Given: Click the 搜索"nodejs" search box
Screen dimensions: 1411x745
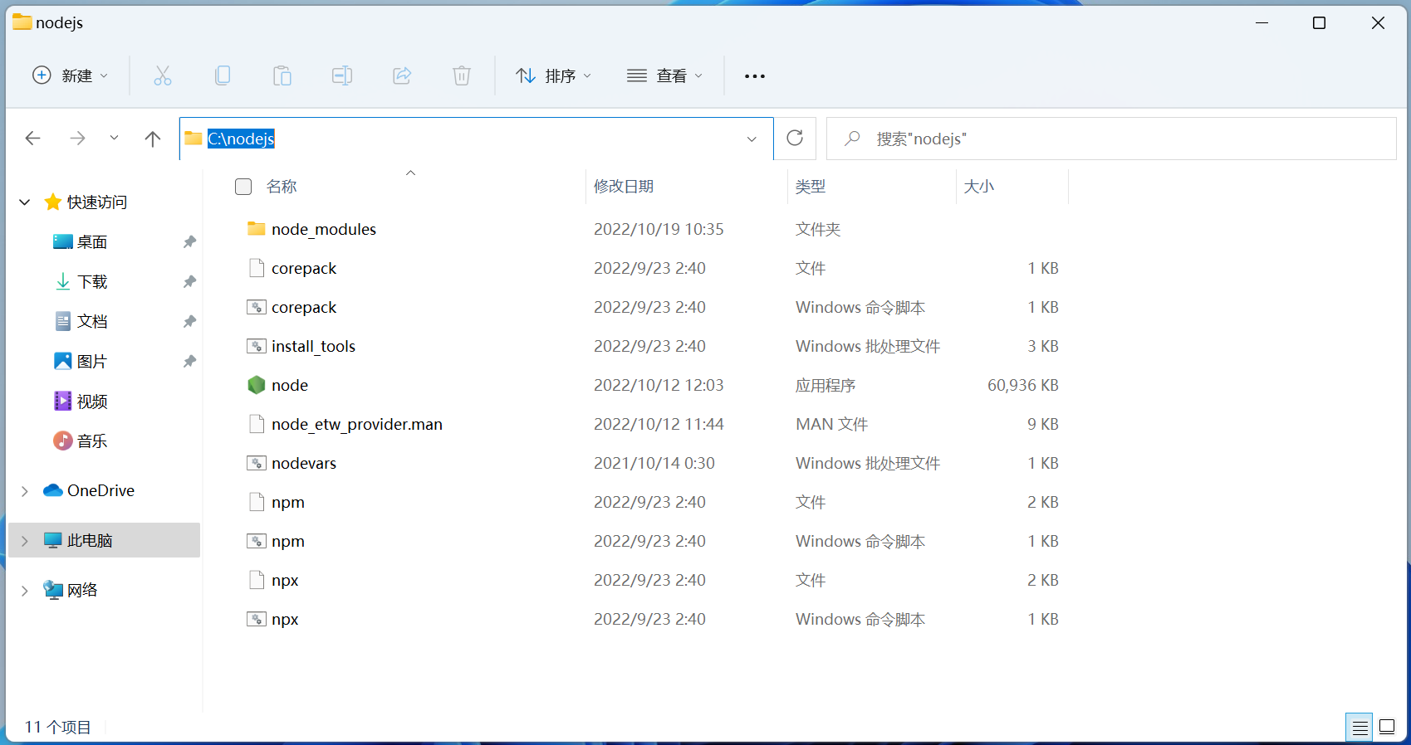Looking at the screenshot, I should (1111, 139).
